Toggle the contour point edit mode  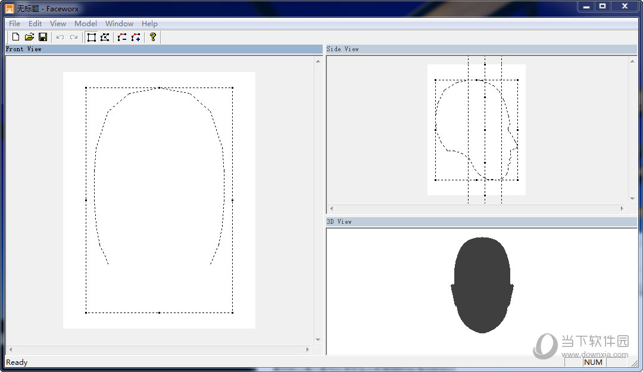point(105,37)
